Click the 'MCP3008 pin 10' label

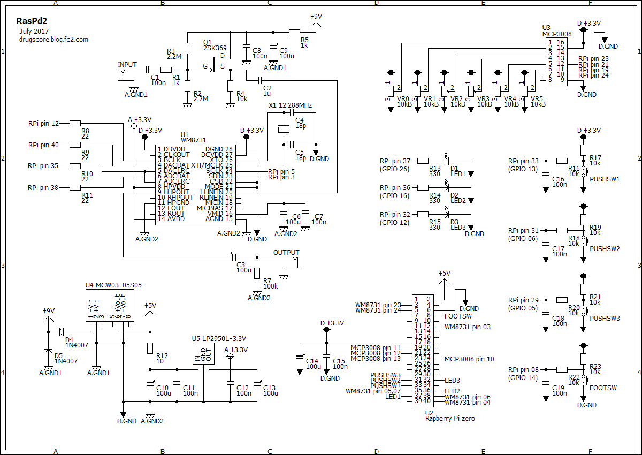(x=469, y=359)
